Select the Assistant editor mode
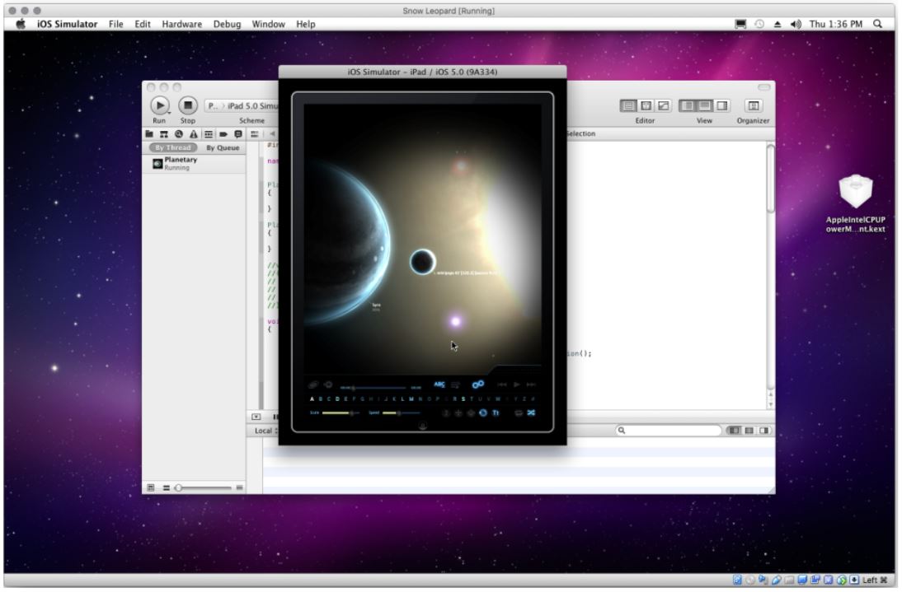 coord(646,105)
